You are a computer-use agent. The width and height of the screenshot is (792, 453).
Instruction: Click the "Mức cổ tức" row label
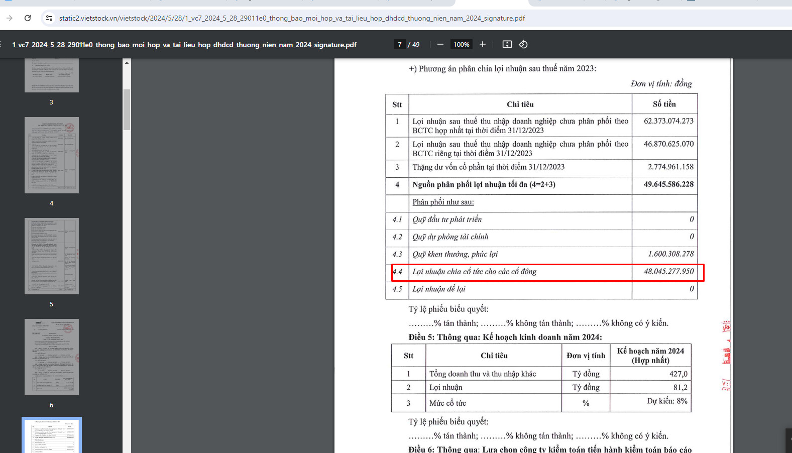(x=447, y=403)
